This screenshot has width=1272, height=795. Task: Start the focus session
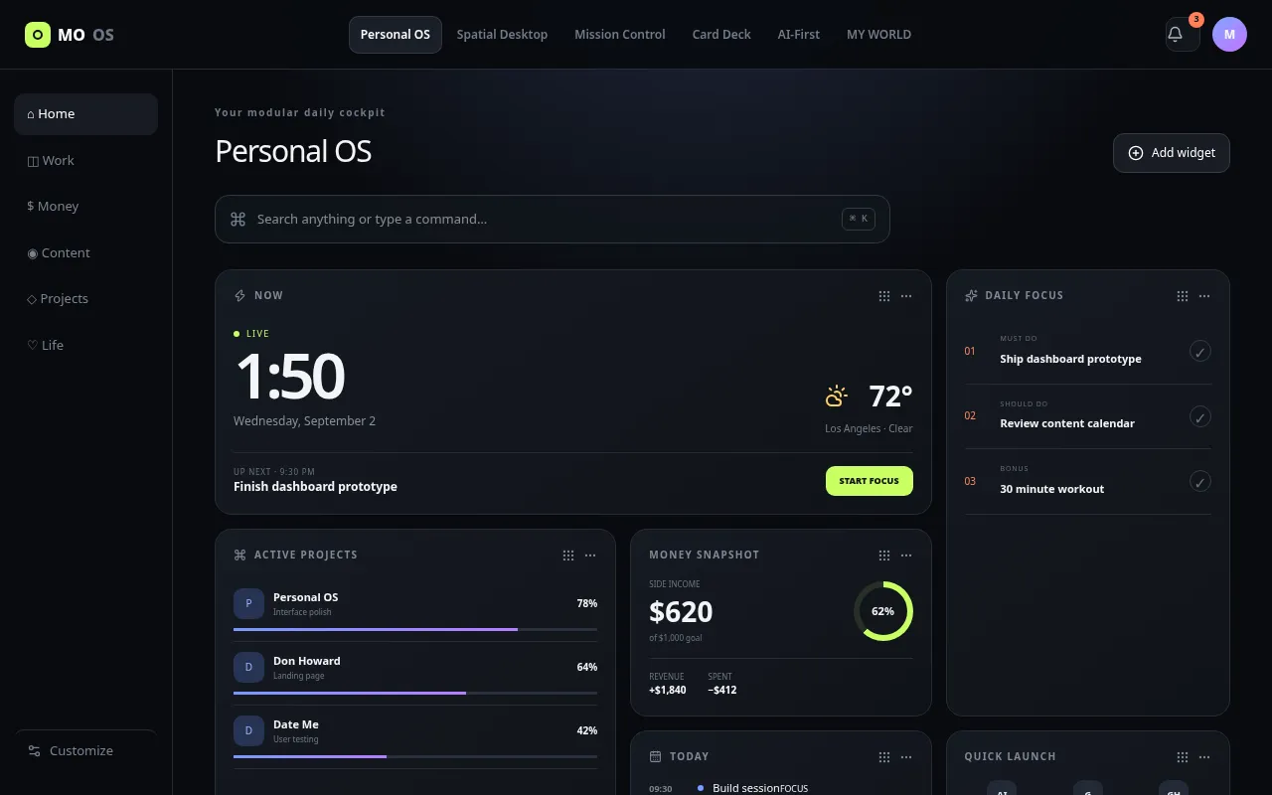(x=870, y=481)
